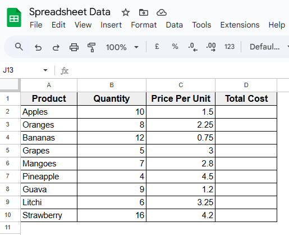Format as currency with pound icon

pos(157,47)
